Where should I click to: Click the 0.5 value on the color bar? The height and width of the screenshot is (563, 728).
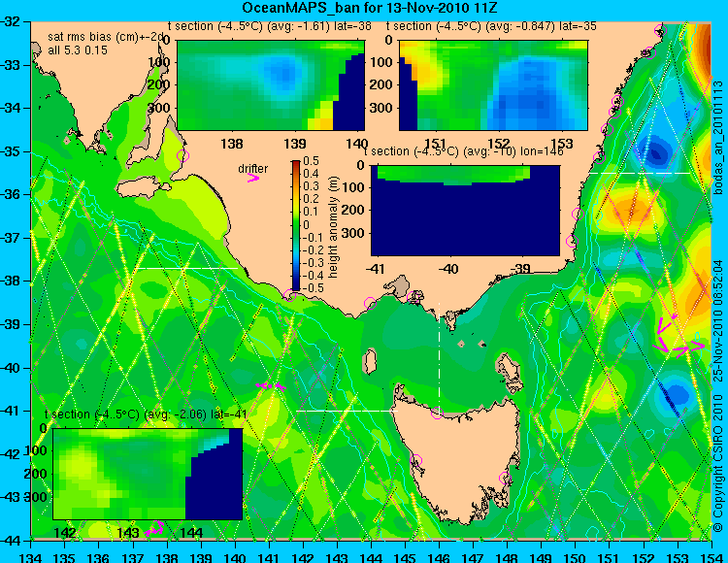pyautogui.click(x=311, y=161)
